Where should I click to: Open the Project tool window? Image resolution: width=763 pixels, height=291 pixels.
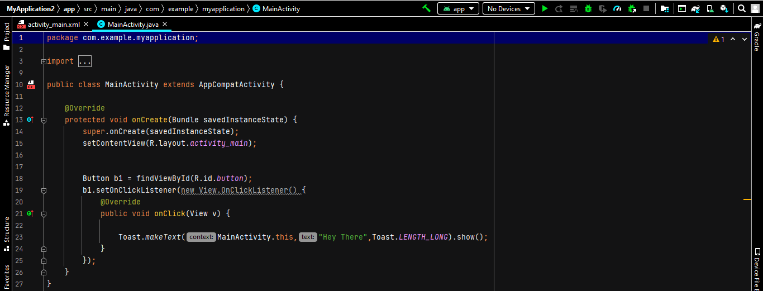point(7,36)
